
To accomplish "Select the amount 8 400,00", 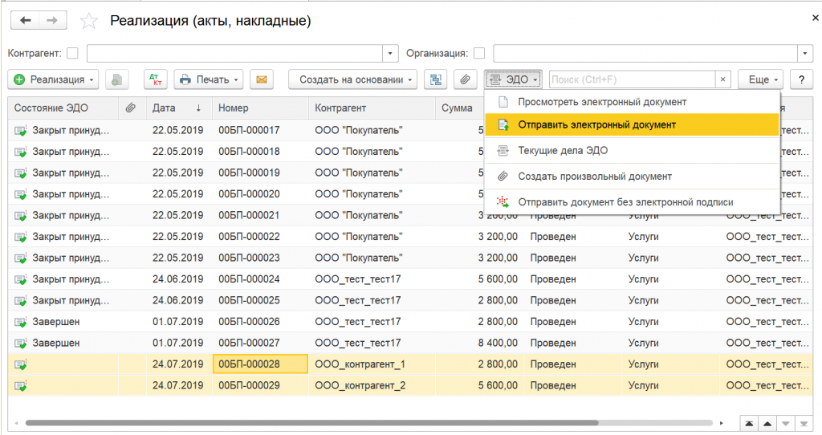I will point(498,344).
